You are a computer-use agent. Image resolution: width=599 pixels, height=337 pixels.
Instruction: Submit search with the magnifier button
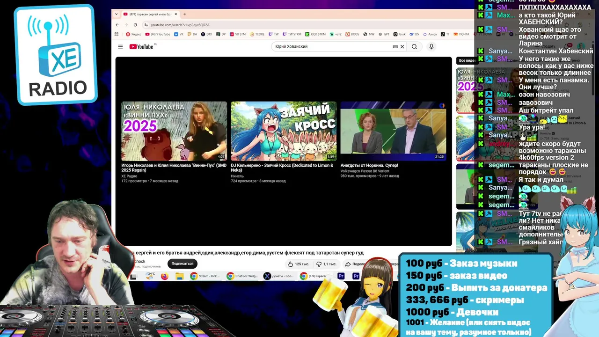point(414,46)
